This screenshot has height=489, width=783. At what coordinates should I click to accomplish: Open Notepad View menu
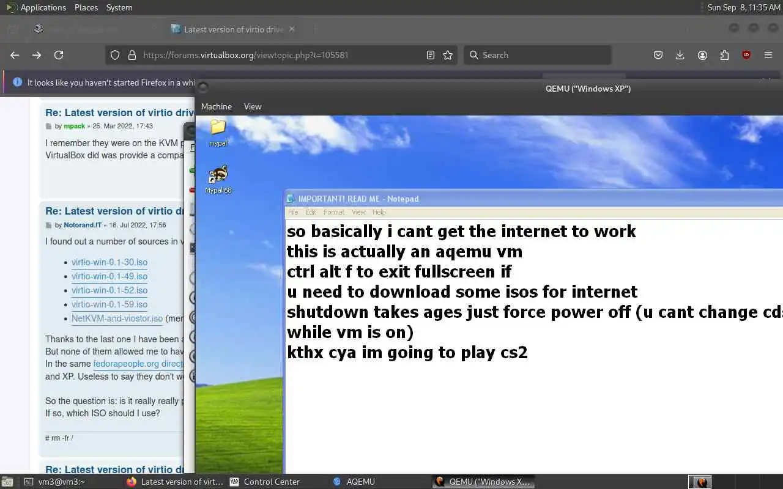click(358, 212)
